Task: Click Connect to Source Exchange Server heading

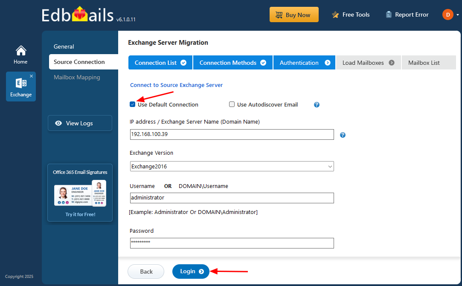Action: click(176, 85)
